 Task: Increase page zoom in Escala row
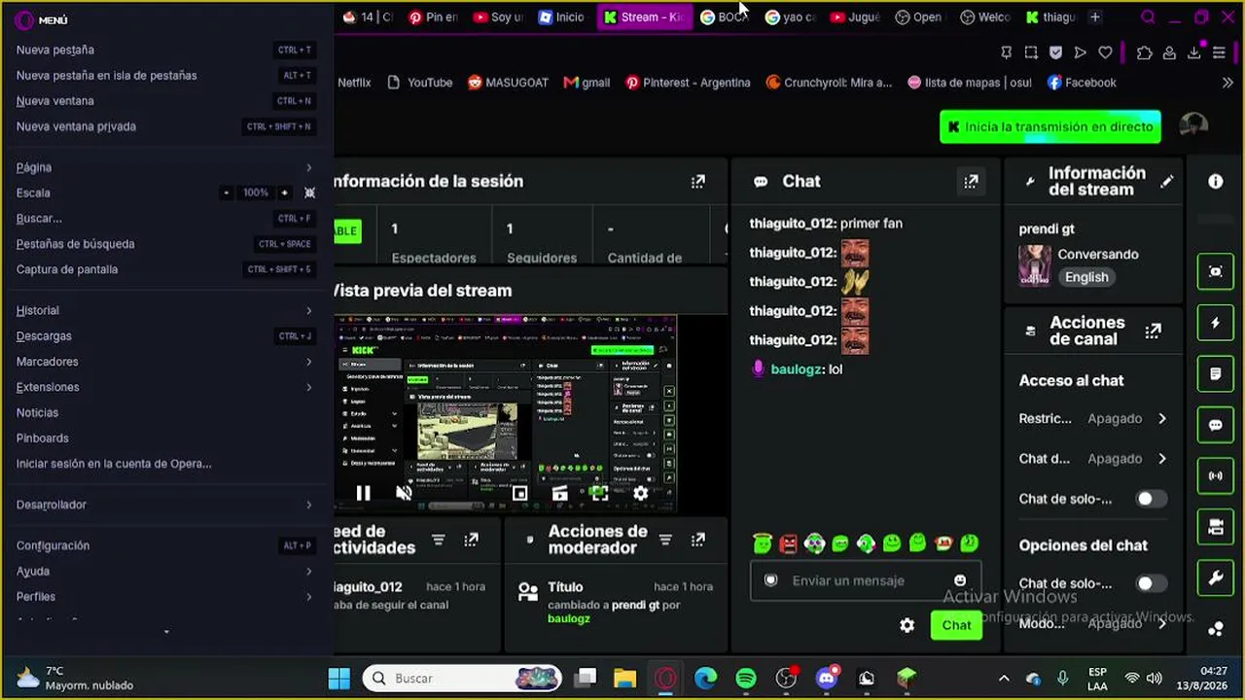coord(284,192)
